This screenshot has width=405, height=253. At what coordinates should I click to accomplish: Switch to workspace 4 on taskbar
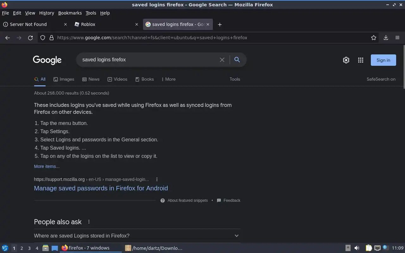click(37, 248)
